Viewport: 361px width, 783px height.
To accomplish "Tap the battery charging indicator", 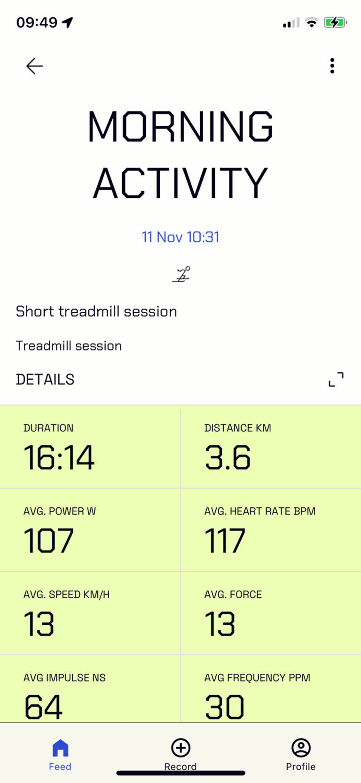I will [335, 22].
